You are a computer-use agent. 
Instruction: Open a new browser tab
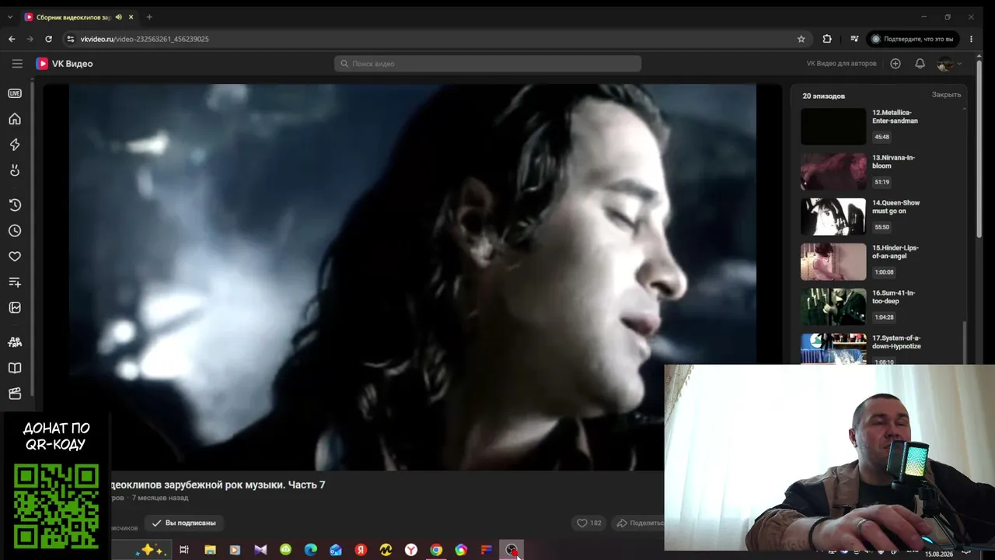click(x=149, y=17)
